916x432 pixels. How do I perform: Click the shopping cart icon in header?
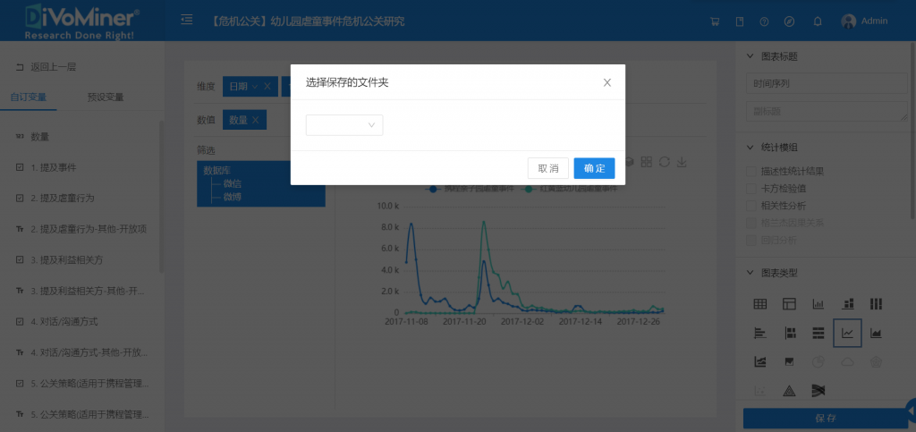714,21
